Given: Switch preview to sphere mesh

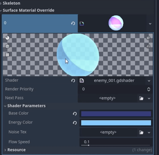Looking at the screenshot, I should (x=7, y=38).
